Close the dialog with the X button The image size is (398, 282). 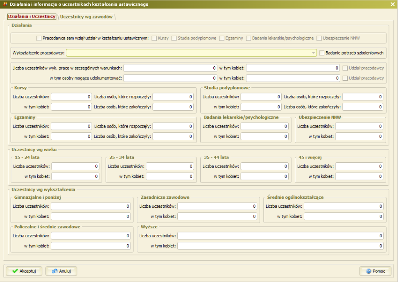(x=392, y=5)
